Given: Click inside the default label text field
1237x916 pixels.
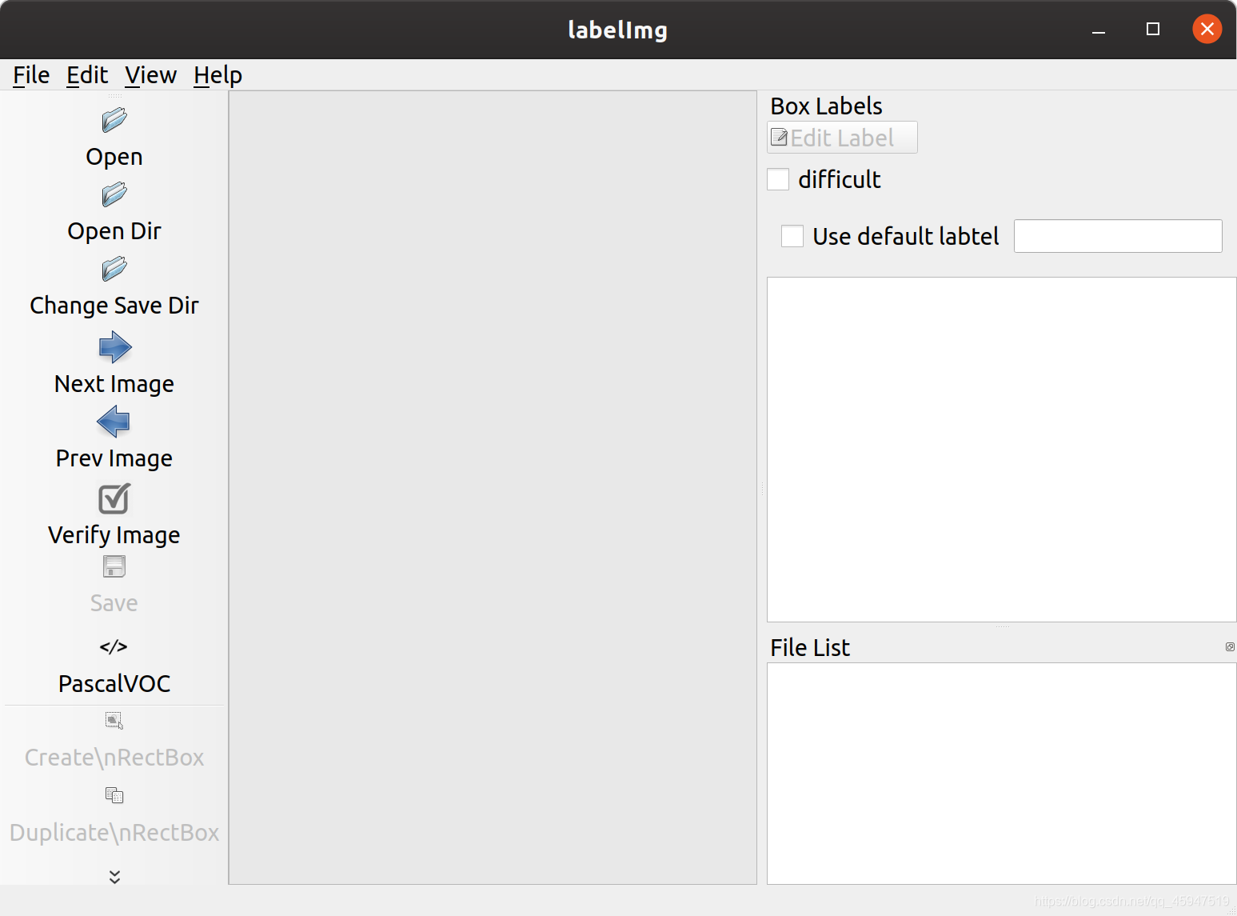Looking at the screenshot, I should [x=1117, y=236].
